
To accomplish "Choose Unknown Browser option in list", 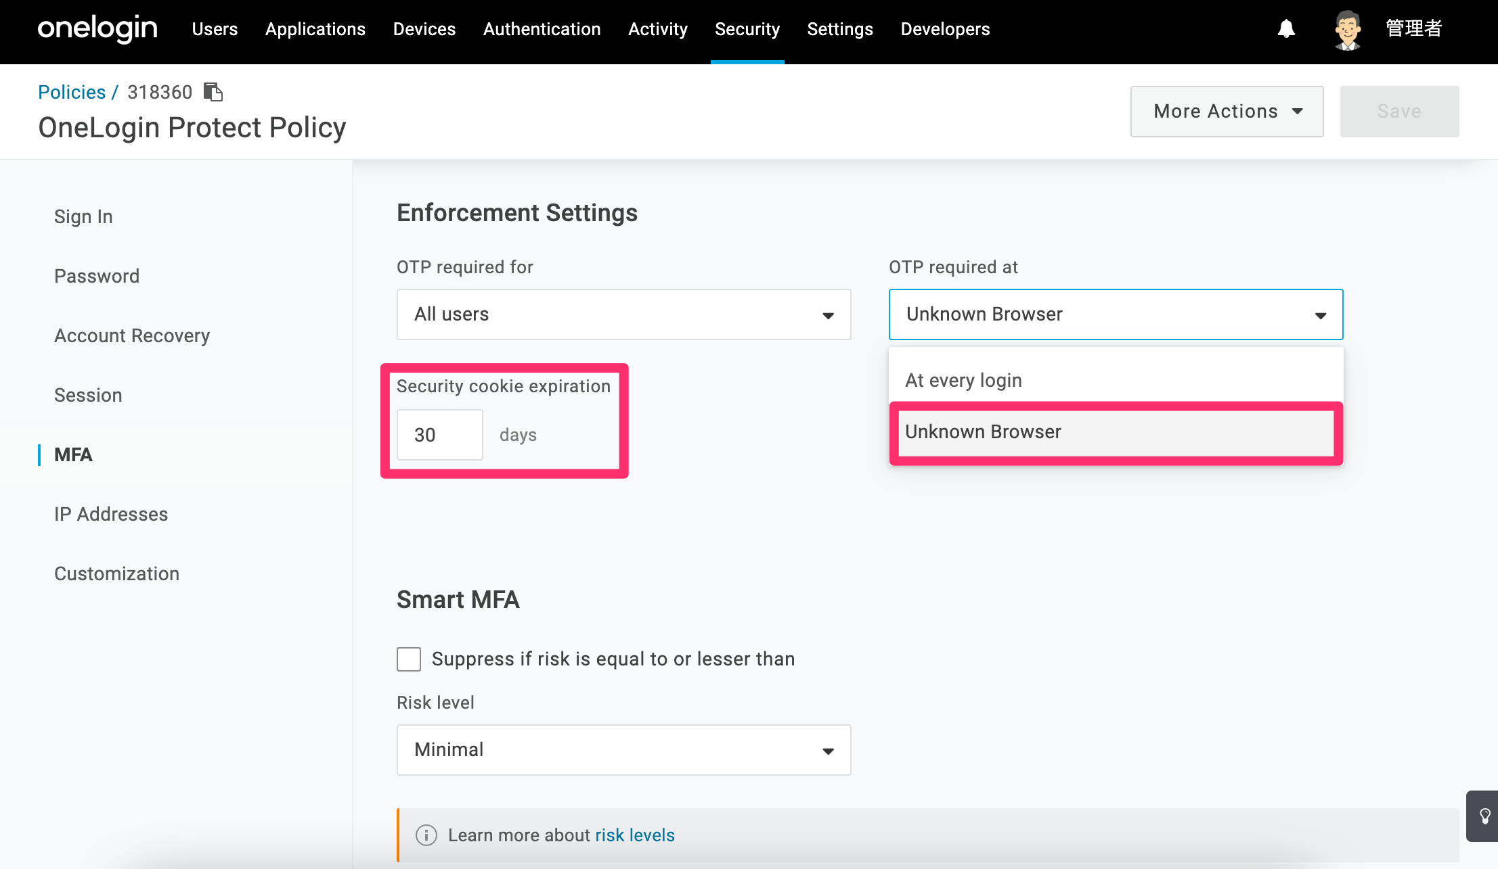I will tap(1116, 432).
